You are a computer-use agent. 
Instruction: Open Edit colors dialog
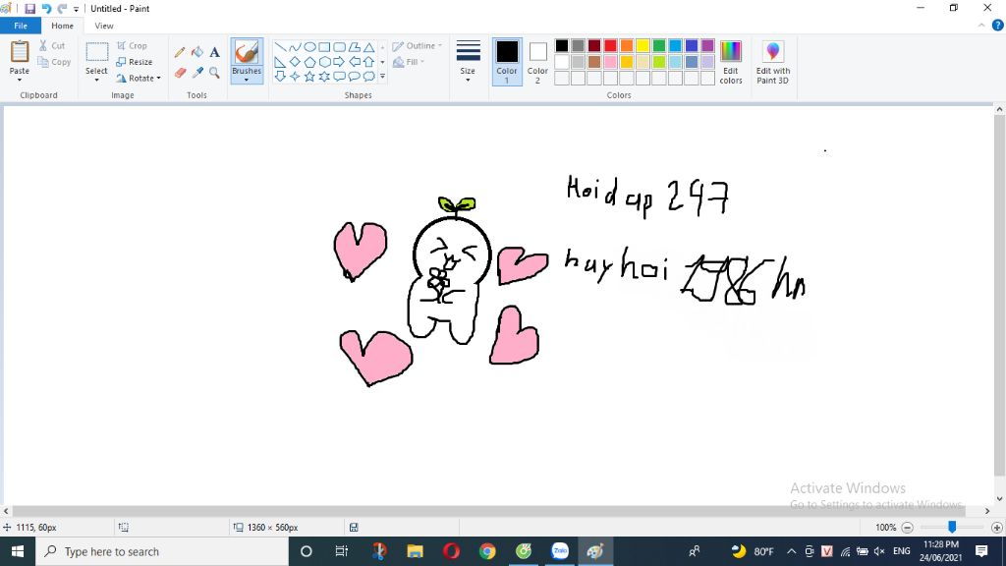(x=731, y=62)
